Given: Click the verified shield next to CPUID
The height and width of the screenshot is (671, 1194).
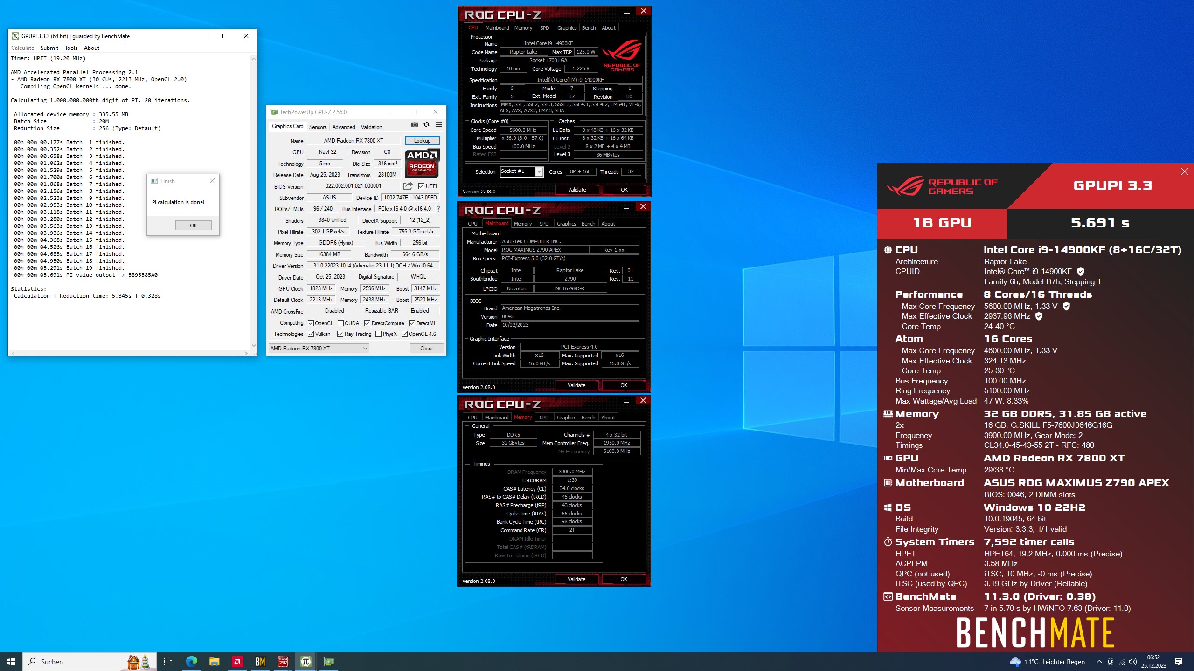Looking at the screenshot, I should pyautogui.click(x=1081, y=271).
